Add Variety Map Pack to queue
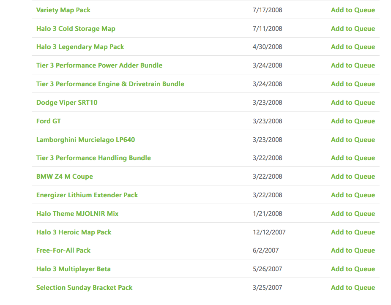The height and width of the screenshot is (305, 391). click(x=353, y=10)
